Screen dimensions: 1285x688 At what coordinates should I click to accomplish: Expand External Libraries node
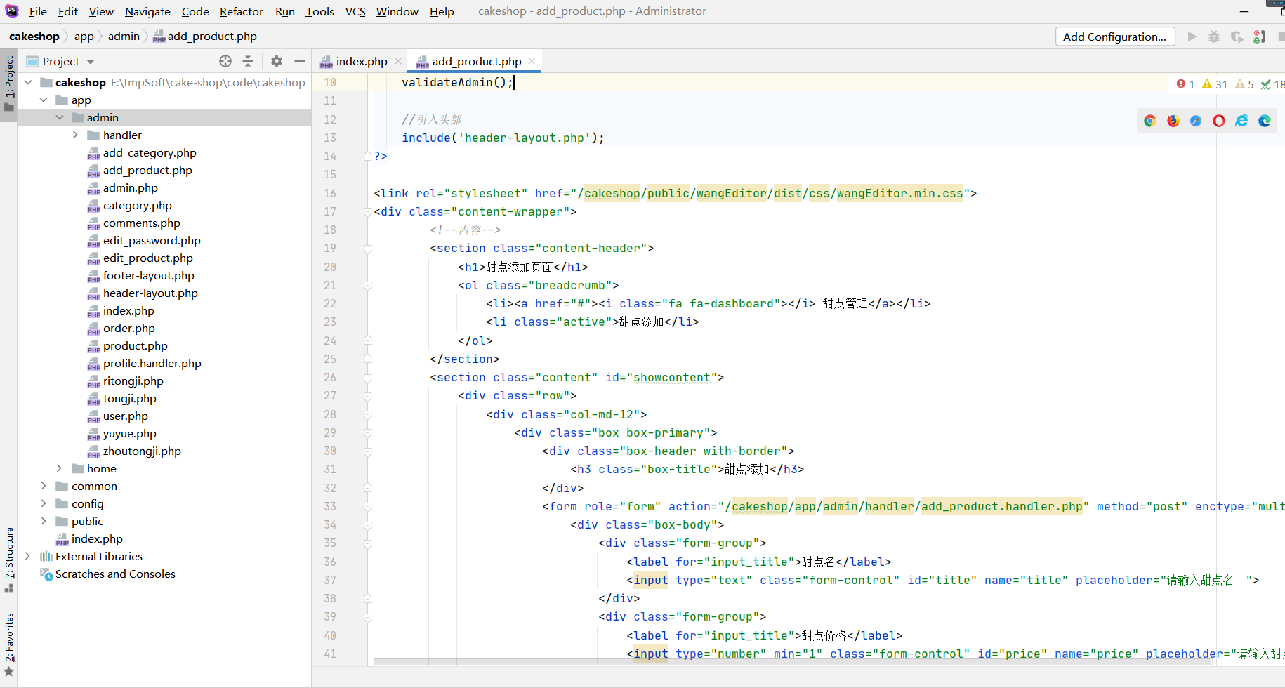[x=28, y=556]
